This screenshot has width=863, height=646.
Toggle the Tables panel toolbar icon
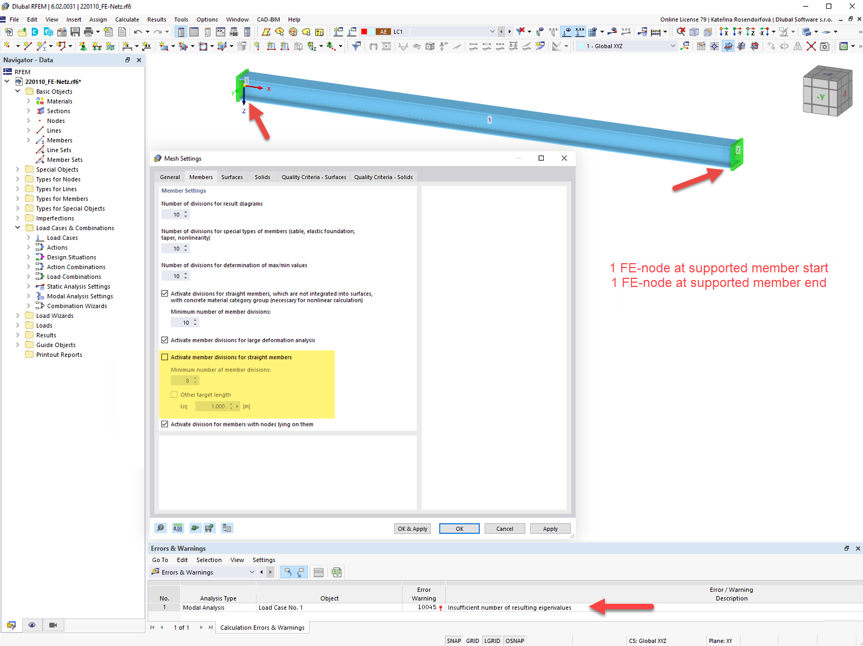coord(194,32)
